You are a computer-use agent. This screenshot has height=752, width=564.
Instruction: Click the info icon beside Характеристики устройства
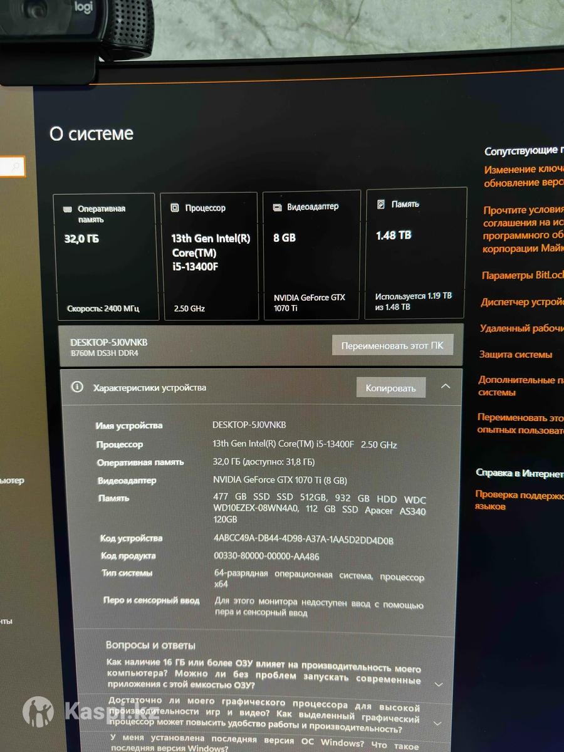pos(77,387)
